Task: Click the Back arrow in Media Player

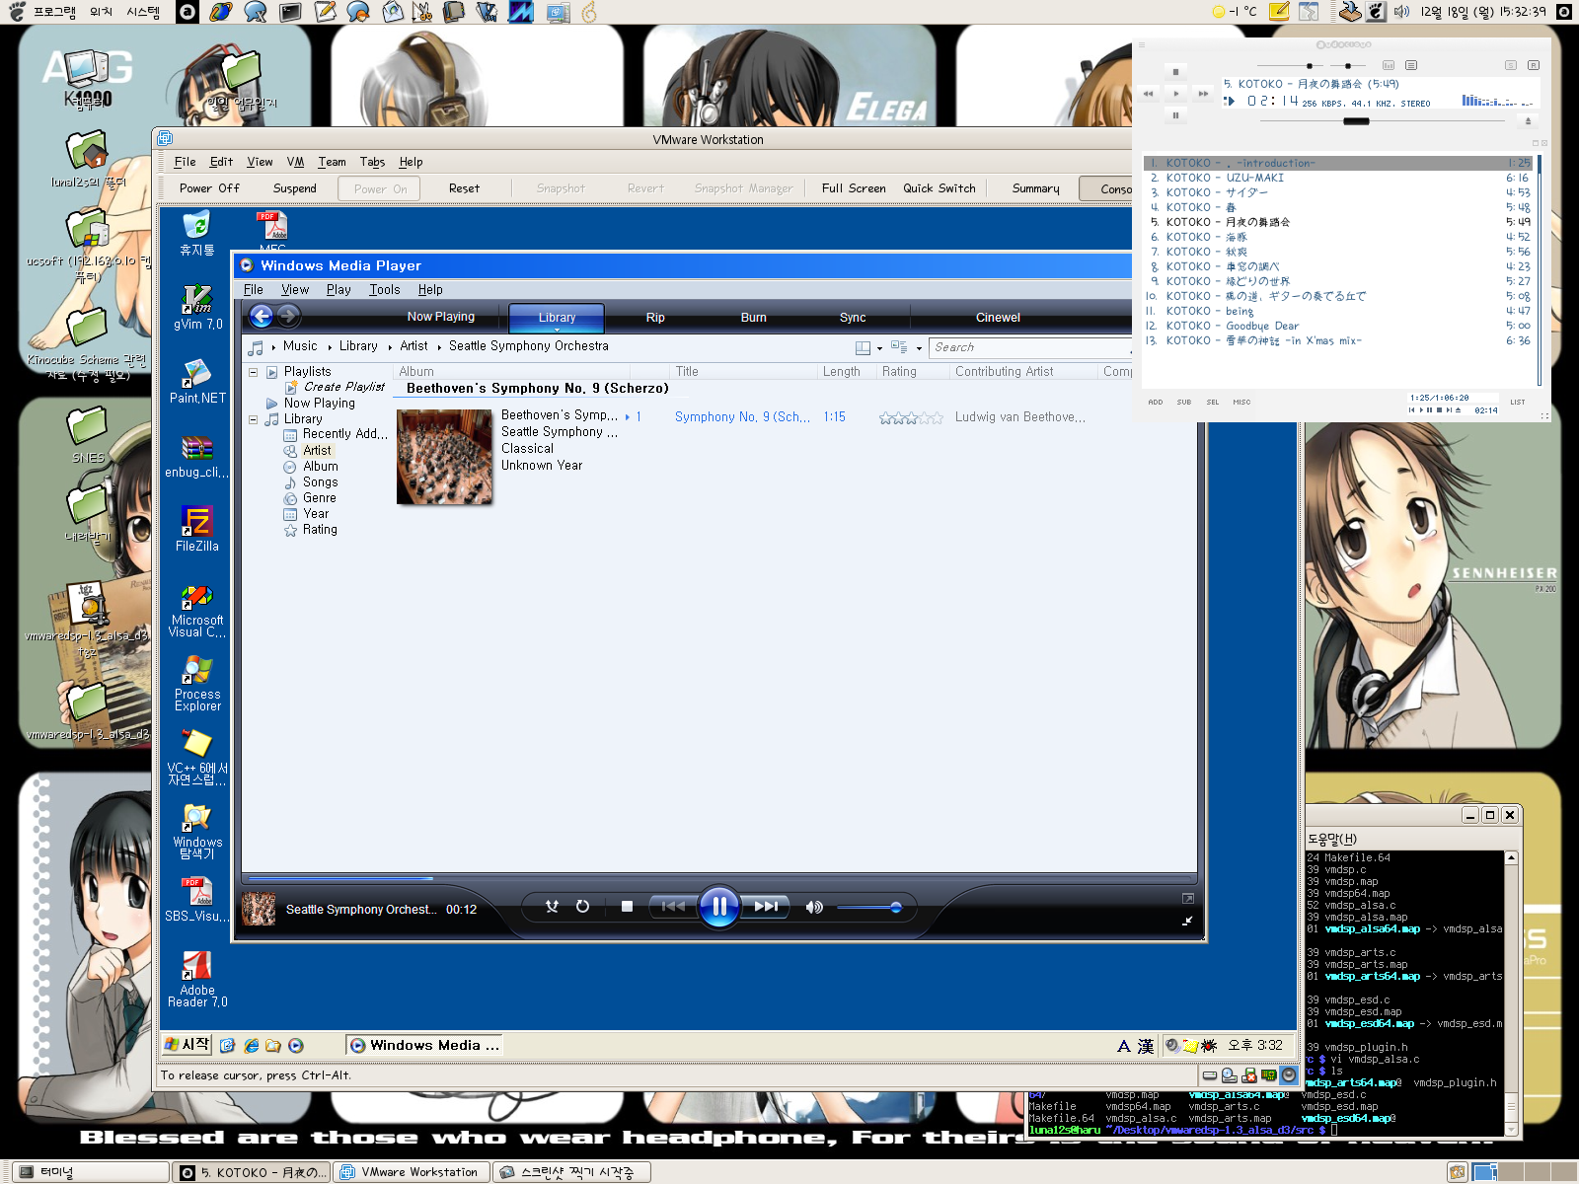Action: (x=262, y=316)
